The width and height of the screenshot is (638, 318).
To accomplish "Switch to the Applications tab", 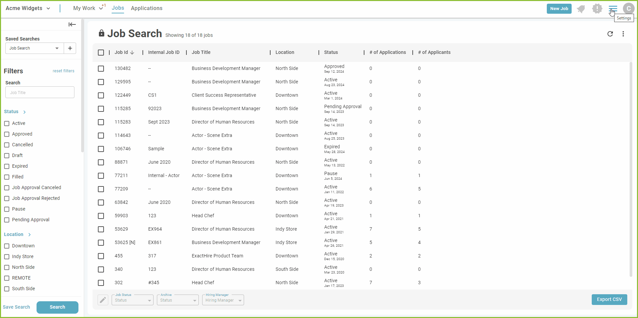I will pyautogui.click(x=147, y=8).
